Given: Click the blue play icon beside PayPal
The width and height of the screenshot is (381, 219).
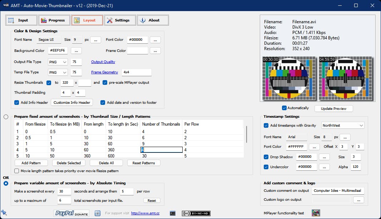Looking at the screenshot, I should [98, 213].
